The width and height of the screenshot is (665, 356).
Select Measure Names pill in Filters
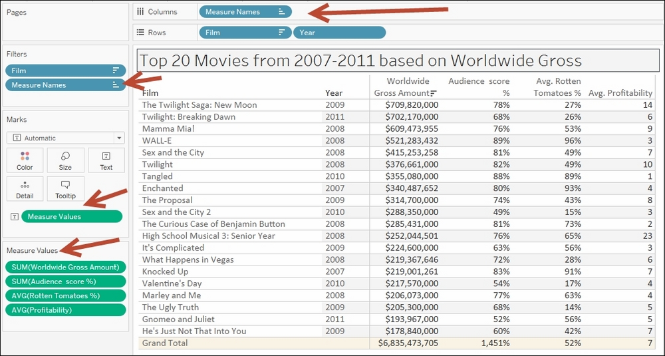(x=66, y=85)
